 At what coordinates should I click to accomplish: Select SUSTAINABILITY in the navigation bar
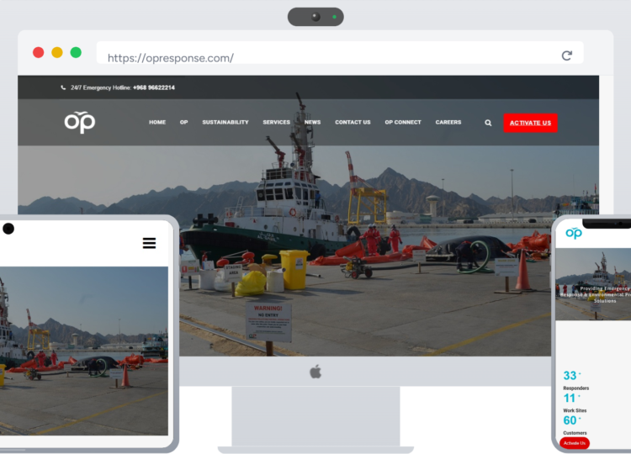click(x=225, y=123)
